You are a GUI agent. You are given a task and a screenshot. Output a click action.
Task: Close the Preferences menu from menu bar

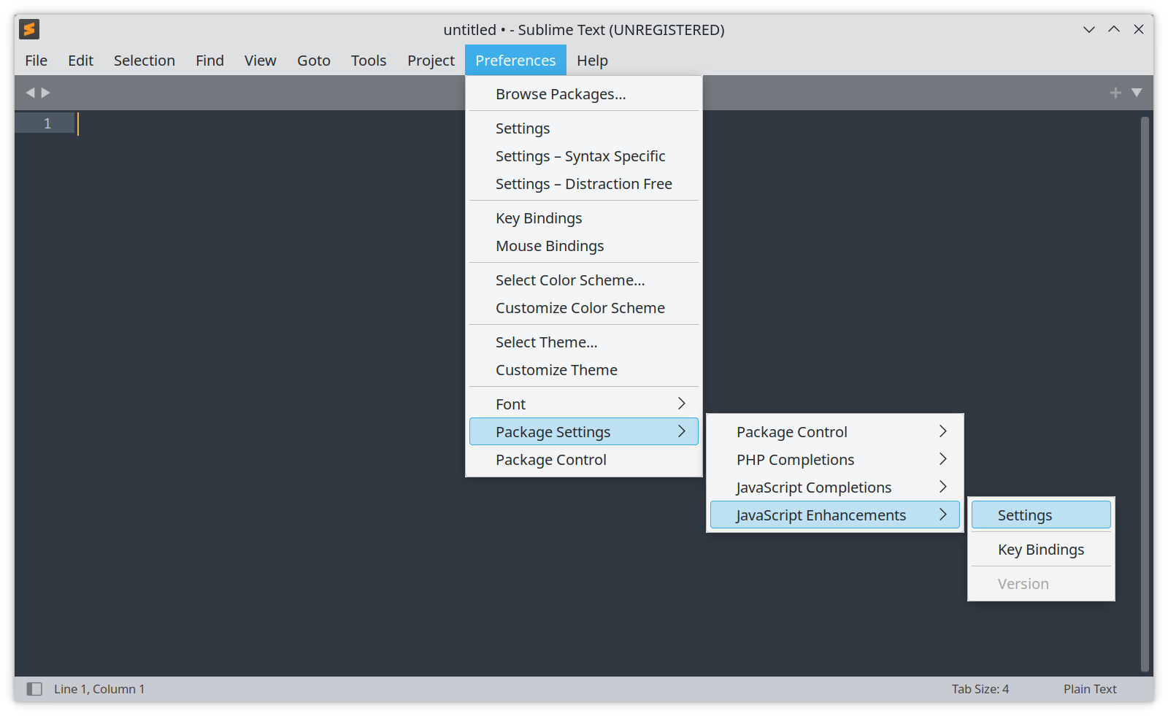515,61
